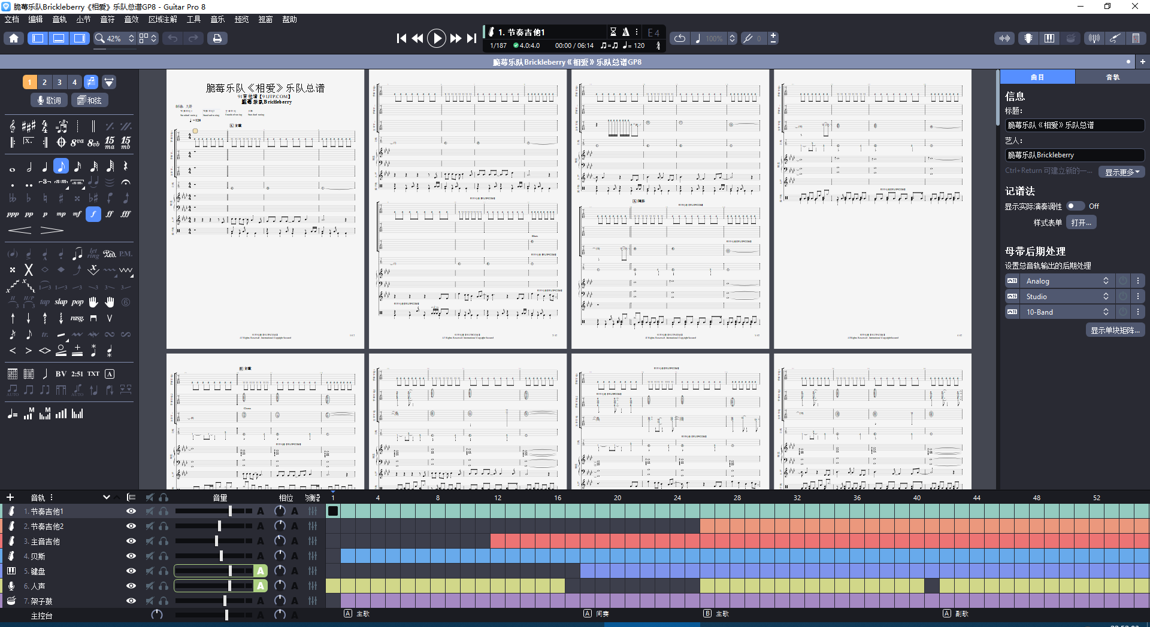This screenshot has height=627, width=1150.
Task: Click the Redo arrow in the toolbar
Action: (193, 38)
